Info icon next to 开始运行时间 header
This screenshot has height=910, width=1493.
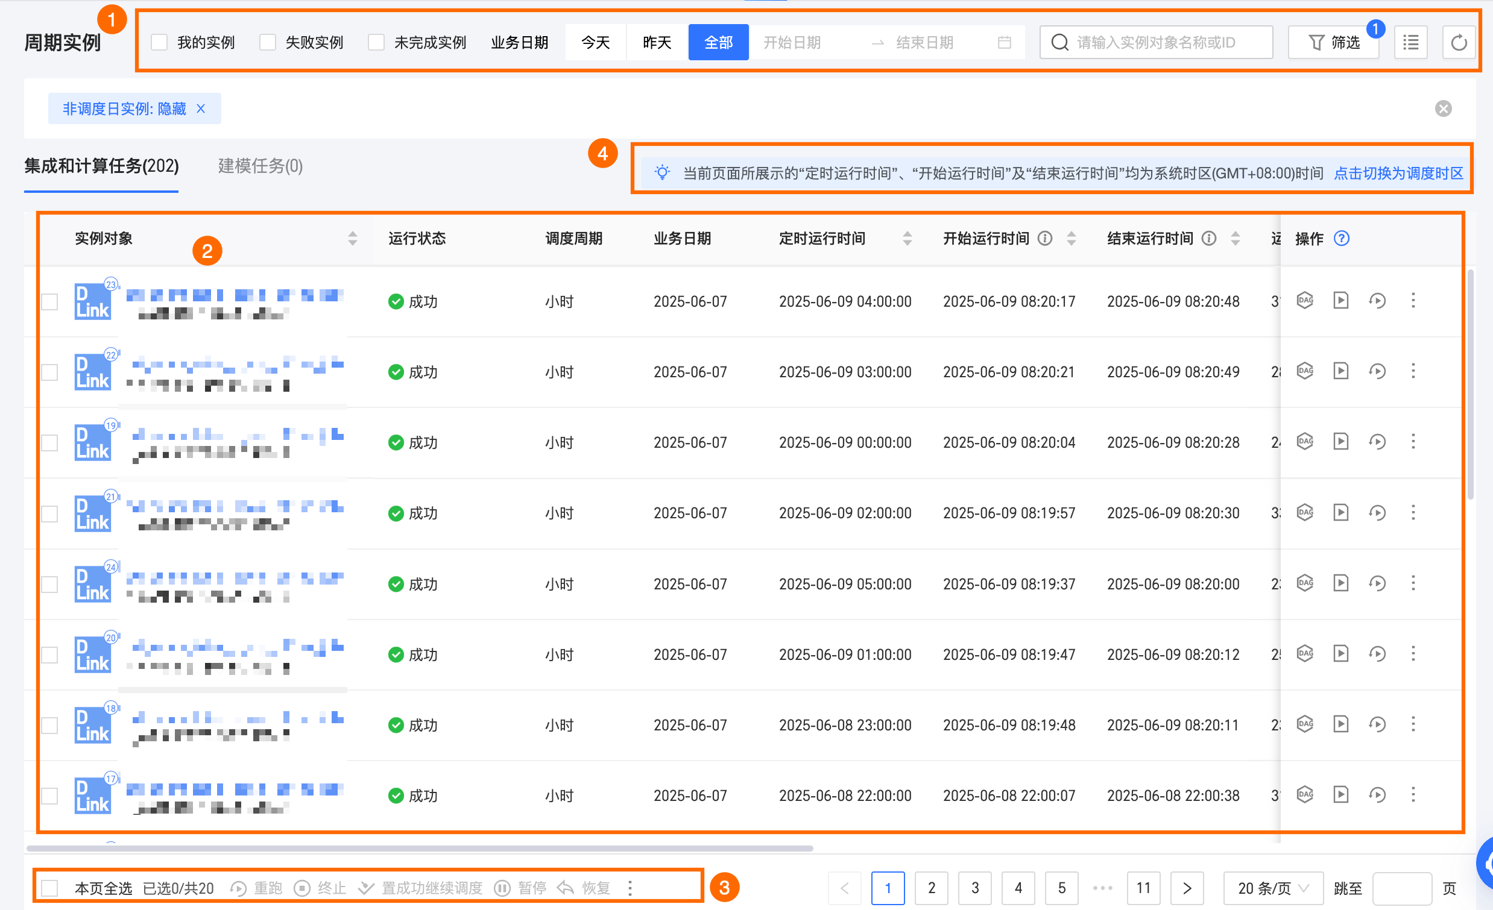pos(1044,239)
